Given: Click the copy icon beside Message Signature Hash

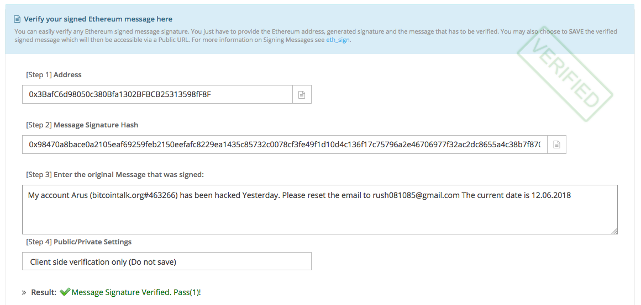Looking at the screenshot, I should [556, 145].
